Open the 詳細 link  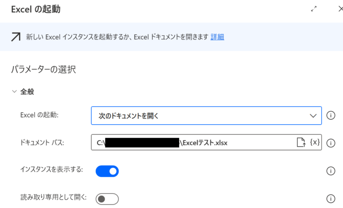click(217, 37)
